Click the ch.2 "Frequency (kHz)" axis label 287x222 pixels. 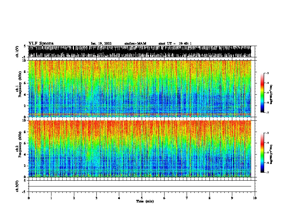[x=20, y=144]
